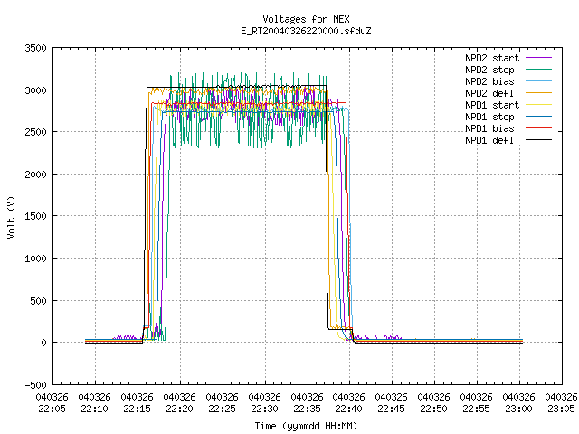Click the 22:30 x-axis time label

[264, 410]
